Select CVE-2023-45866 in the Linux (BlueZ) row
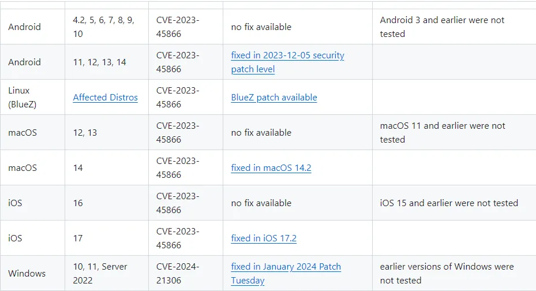The image size is (536, 291). click(178, 98)
